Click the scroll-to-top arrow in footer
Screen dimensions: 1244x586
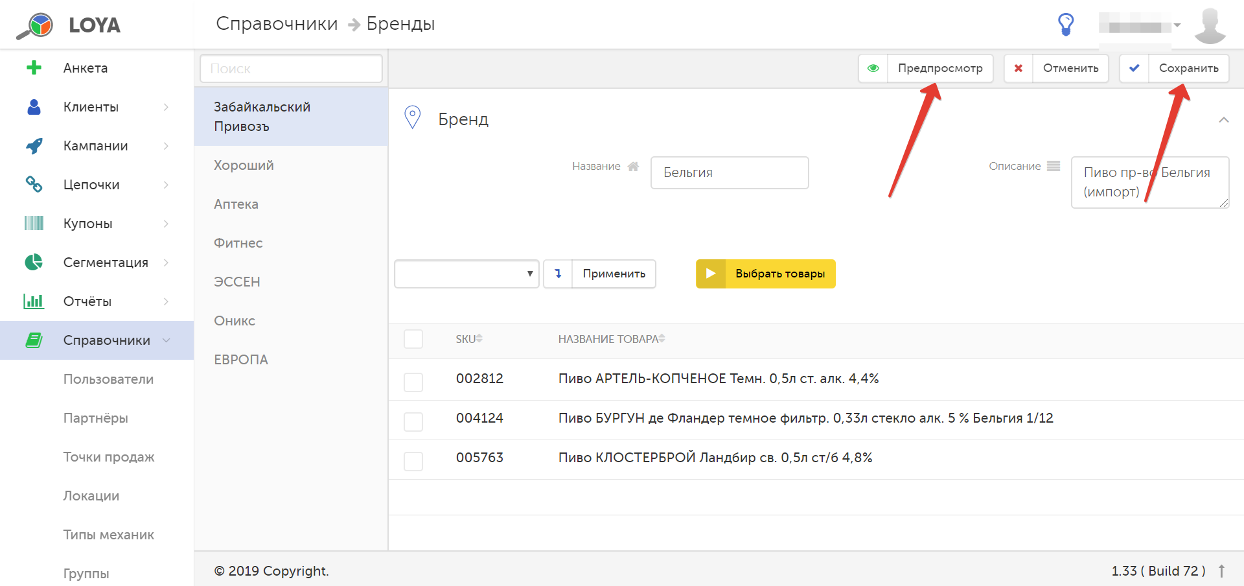(x=1221, y=571)
